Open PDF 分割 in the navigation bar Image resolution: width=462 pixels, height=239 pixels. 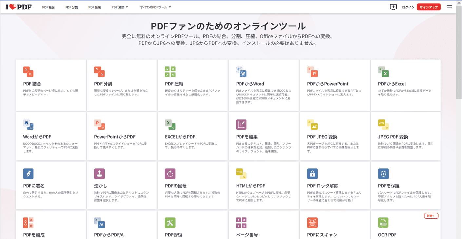71,7
